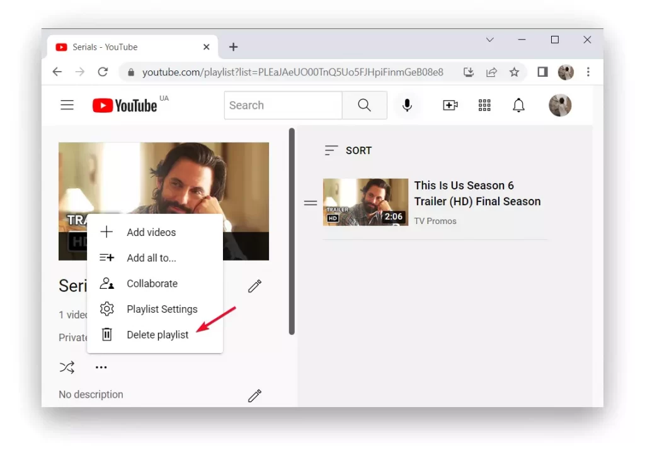Click the magnifier search button

click(x=365, y=105)
